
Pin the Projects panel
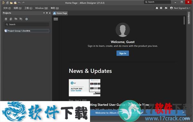click(x=47, y=13)
